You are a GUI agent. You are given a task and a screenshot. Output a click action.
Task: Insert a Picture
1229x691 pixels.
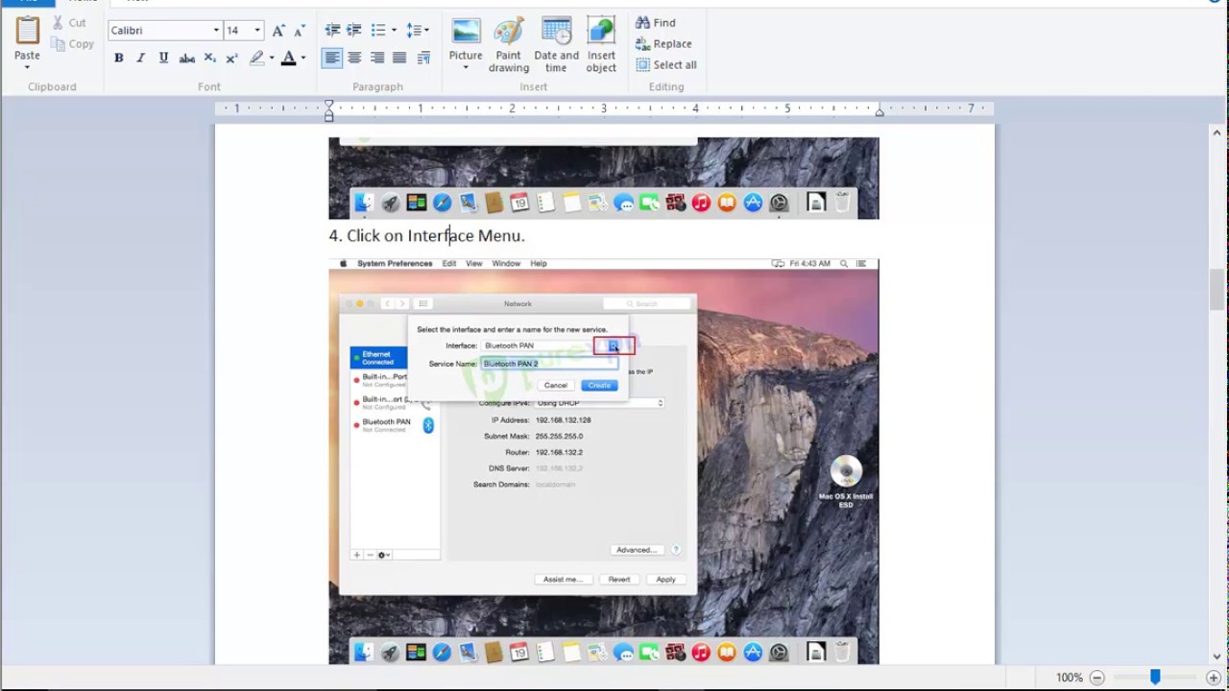pyautogui.click(x=466, y=39)
